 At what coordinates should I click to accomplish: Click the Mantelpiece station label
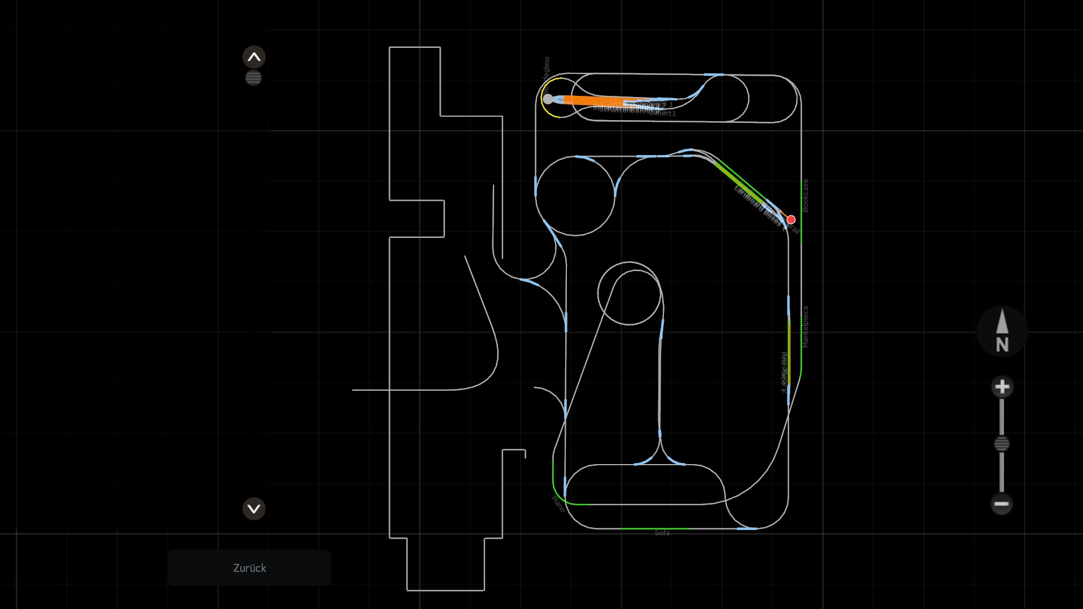[x=805, y=326]
